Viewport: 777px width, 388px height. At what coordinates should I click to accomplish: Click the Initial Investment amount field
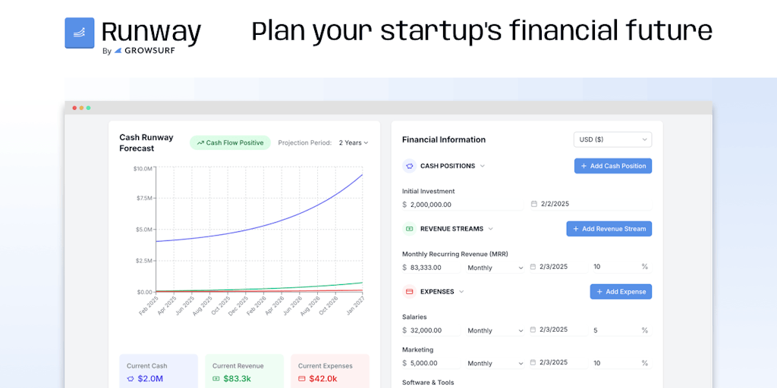(435, 205)
